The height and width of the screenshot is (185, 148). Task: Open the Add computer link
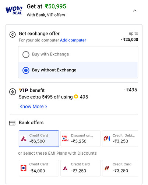click(x=73, y=40)
